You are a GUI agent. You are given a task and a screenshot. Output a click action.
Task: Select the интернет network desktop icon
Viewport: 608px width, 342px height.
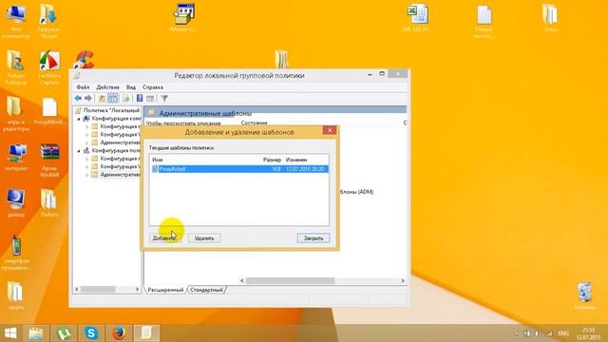16,157
